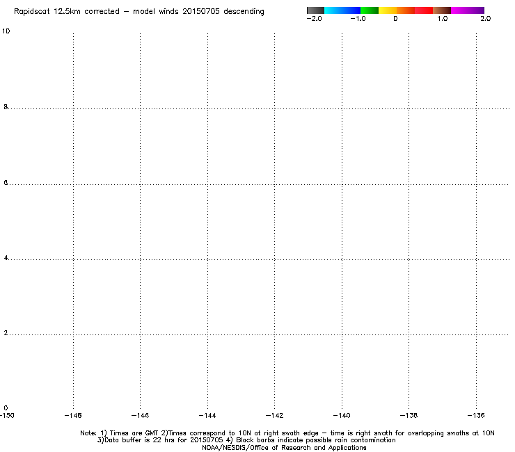Click the 2.0 colorbar label
Screen dimensions: 515x452
486,19
